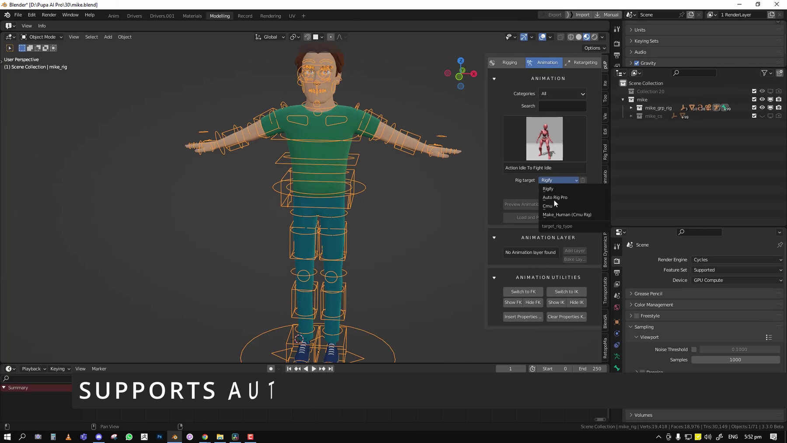Choose Make_Human (Cmu Rig) option
Screen dimensions: 787x443
[x=567, y=215]
